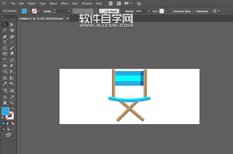Open the stroke weight dropdown

click(69, 11)
